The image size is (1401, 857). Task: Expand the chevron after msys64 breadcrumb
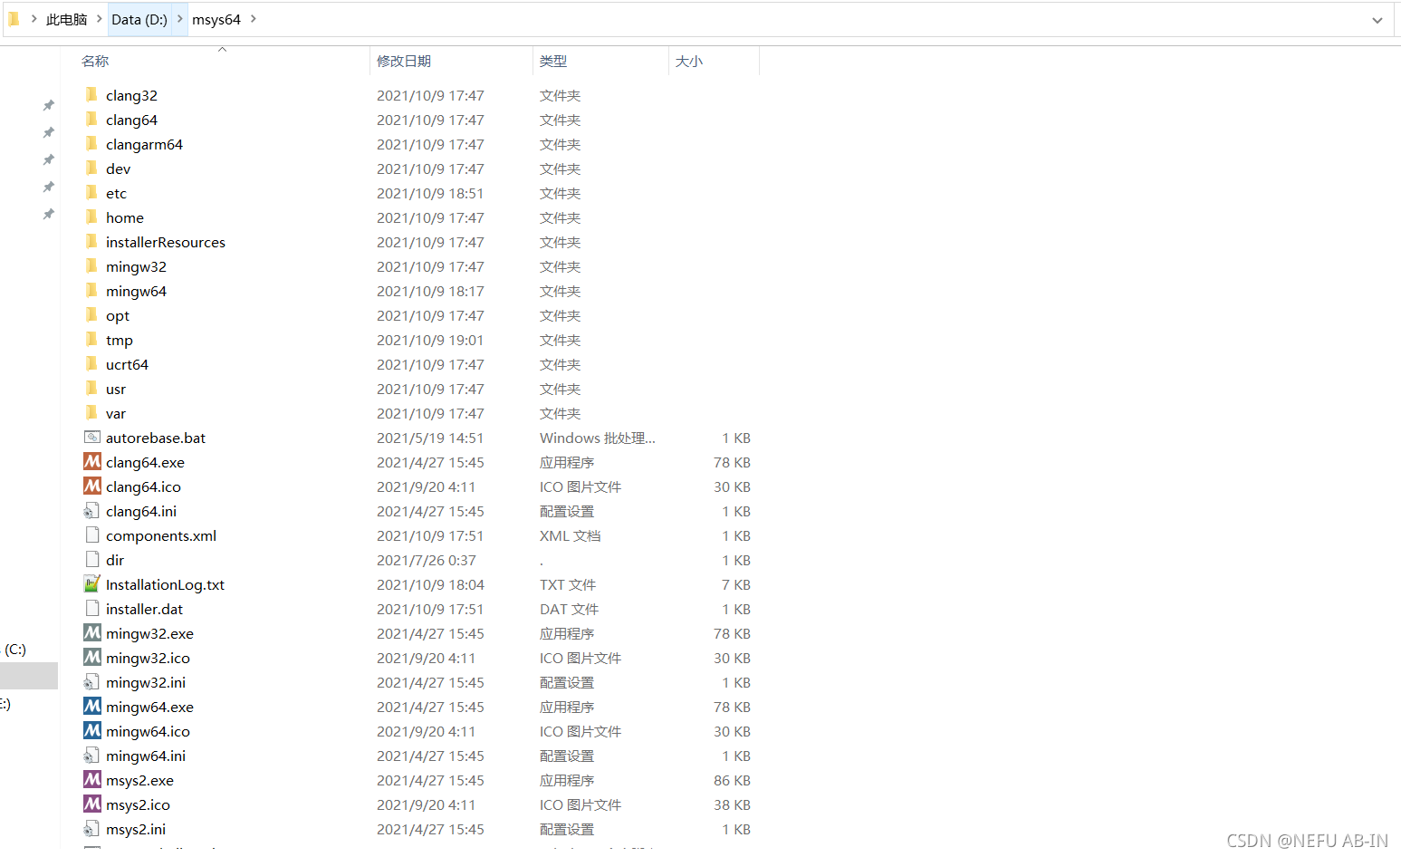253,19
